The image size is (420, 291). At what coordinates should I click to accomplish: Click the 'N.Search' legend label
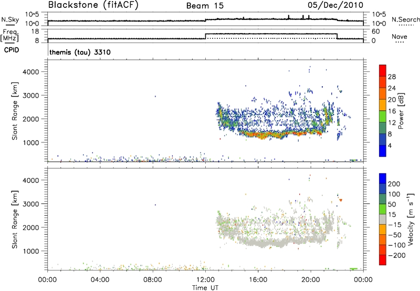click(x=405, y=19)
